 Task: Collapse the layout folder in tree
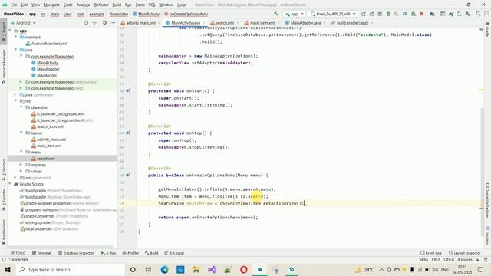click(x=21, y=133)
